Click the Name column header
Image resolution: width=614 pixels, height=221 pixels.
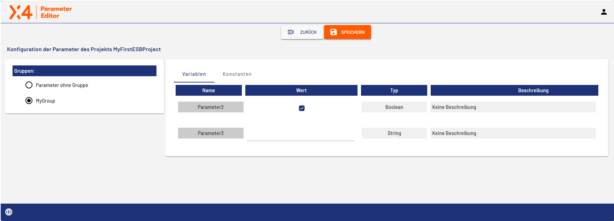(x=208, y=90)
